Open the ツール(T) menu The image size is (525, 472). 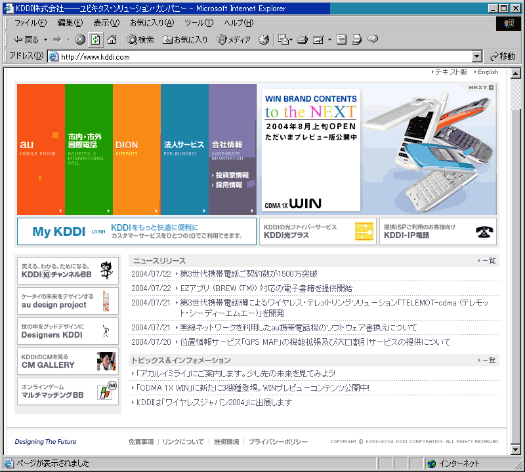click(x=199, y=23)
